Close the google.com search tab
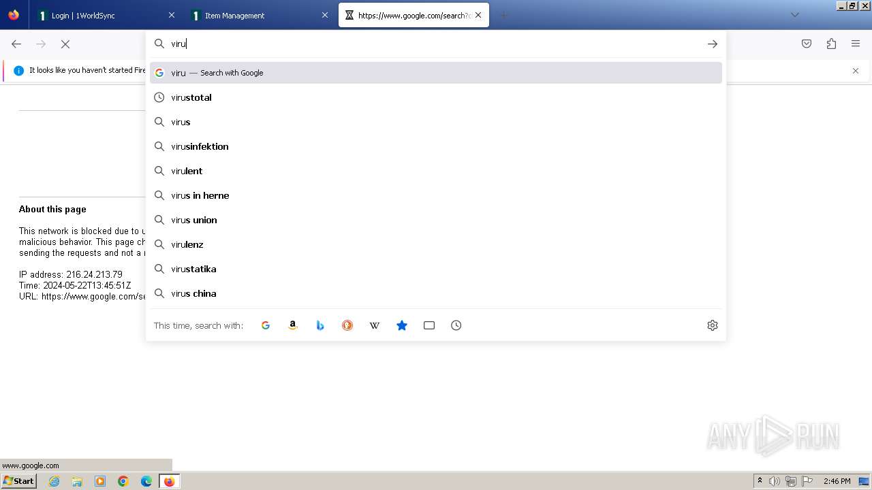The width and height of the screenshot is (872, 490). [478, 15]
